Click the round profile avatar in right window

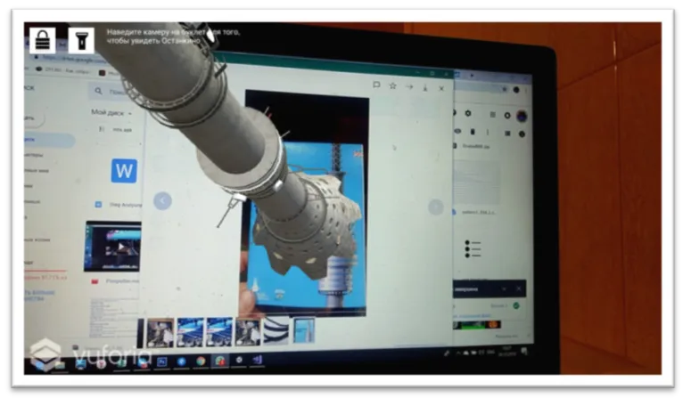(x=522, y=116)
